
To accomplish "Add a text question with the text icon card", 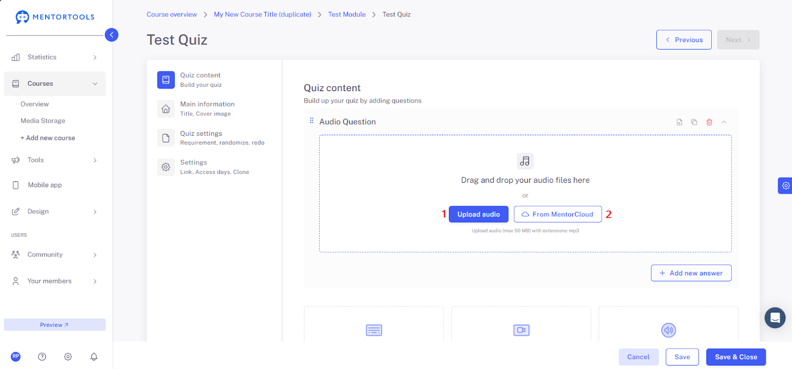I will (374, 330).
